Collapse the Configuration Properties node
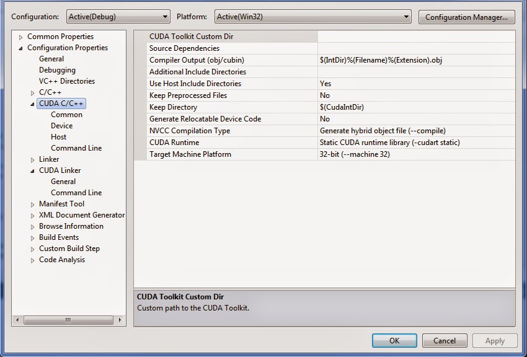527x357 pixels. 21,48
